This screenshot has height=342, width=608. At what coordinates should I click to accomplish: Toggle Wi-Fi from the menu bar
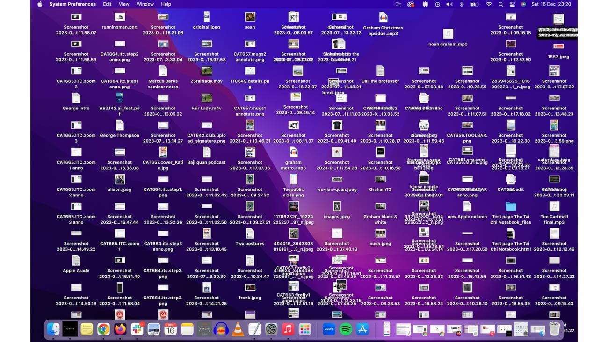click(x=489, y=4)
